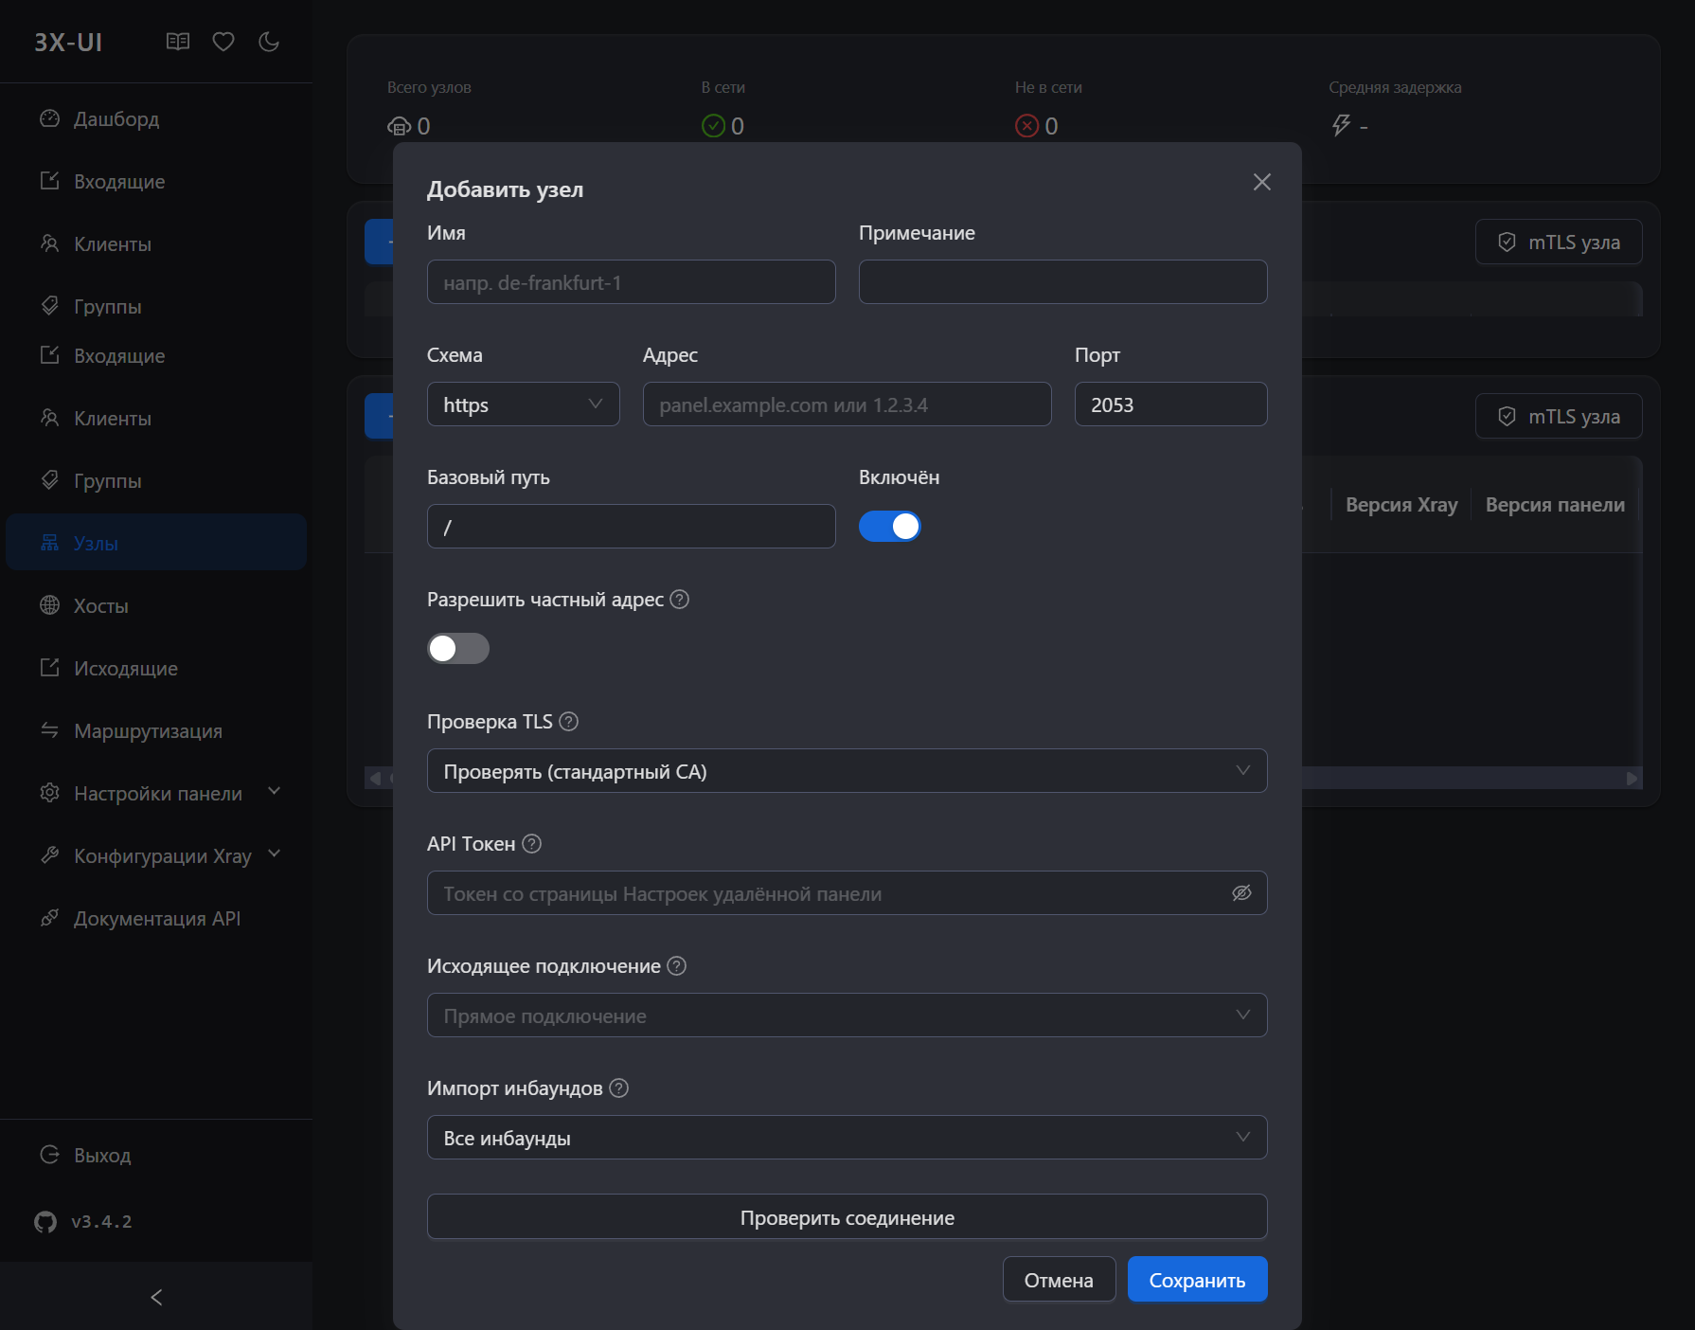Click the help icon beside API Токен

tap(531, 844)
